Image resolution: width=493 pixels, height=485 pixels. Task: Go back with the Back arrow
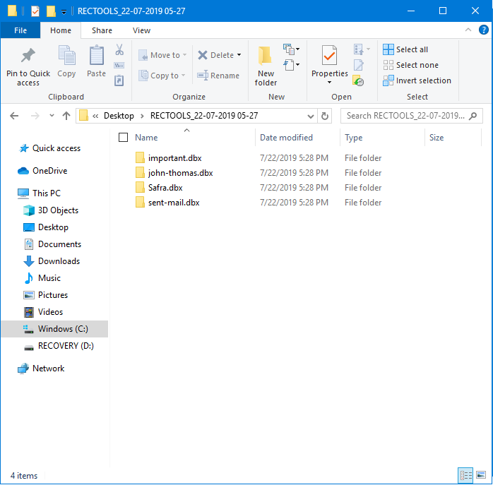click(14, 116)
